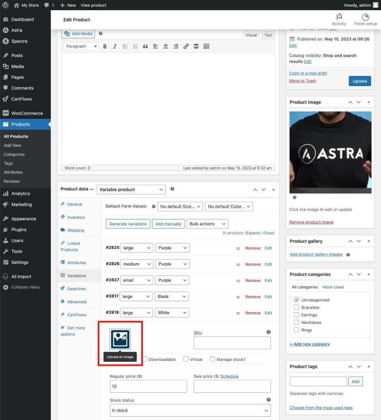
Task: Click the Astra t-shirt product image
Action: point(330,153)
